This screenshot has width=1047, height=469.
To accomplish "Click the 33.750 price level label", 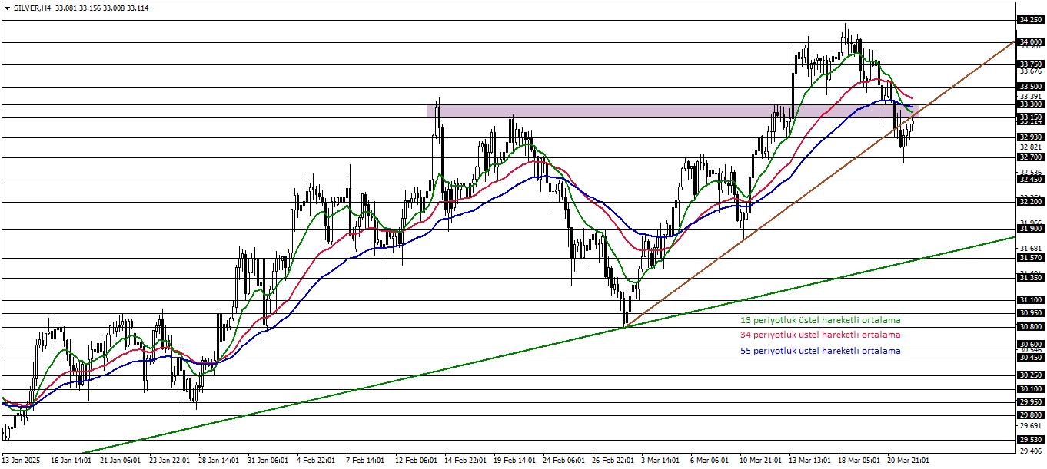I will (x=1030, y=64).
